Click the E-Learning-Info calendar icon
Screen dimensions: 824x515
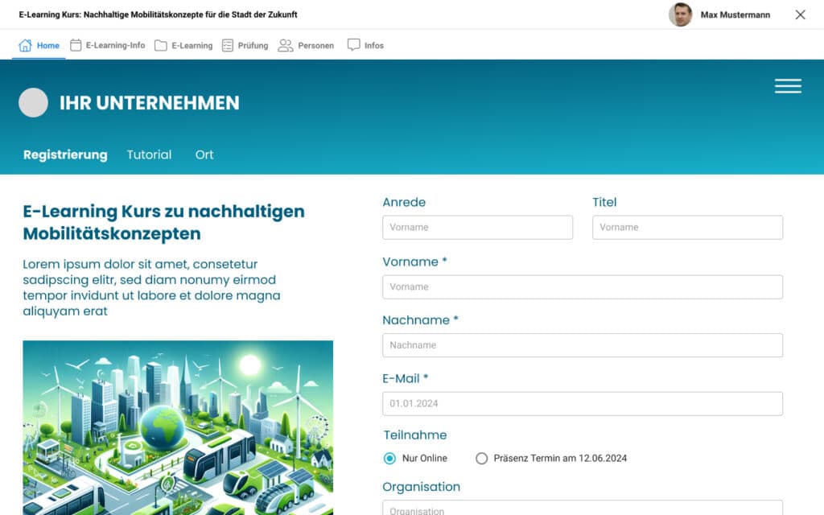(x=76, y=45)
